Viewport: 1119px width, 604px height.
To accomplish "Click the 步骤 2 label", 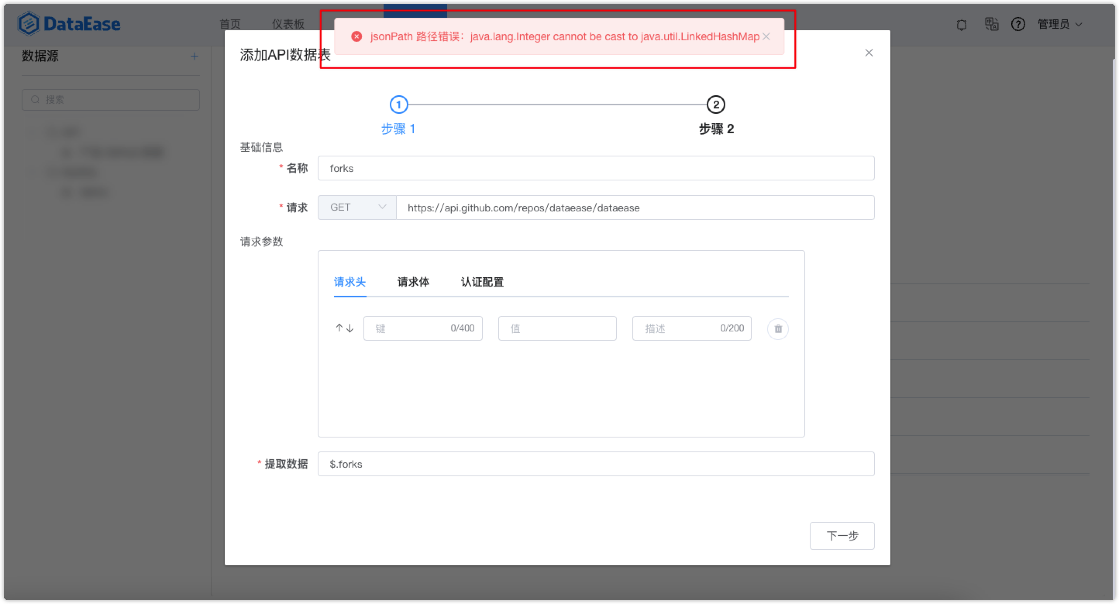I will pyautogui.click(x=716, y=129).
